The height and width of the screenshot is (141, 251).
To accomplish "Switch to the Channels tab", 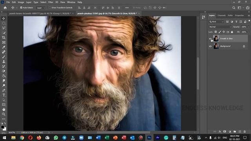I will 222,16.
